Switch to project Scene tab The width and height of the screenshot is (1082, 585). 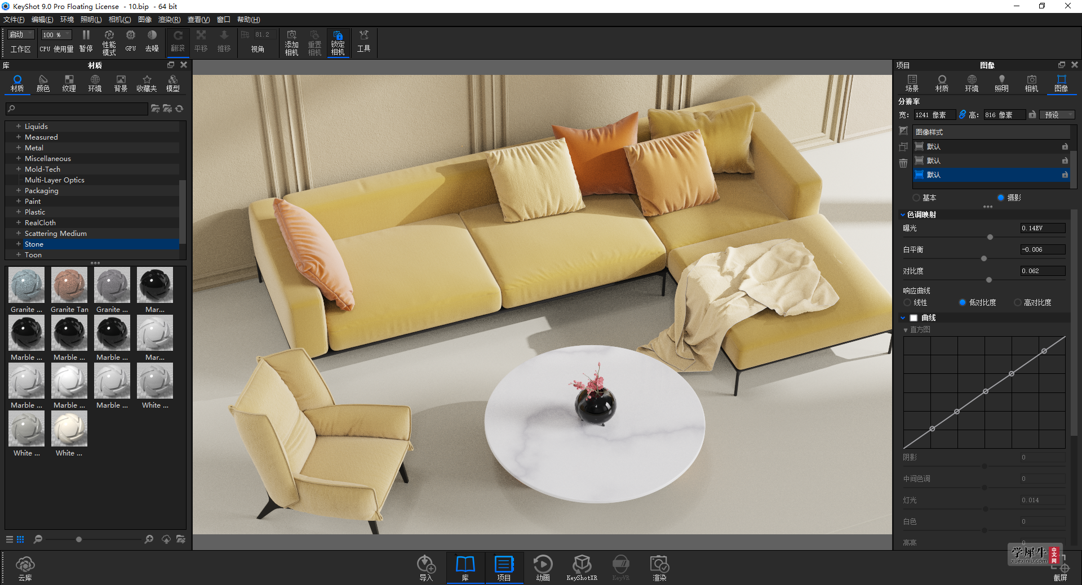pos(912,83)
